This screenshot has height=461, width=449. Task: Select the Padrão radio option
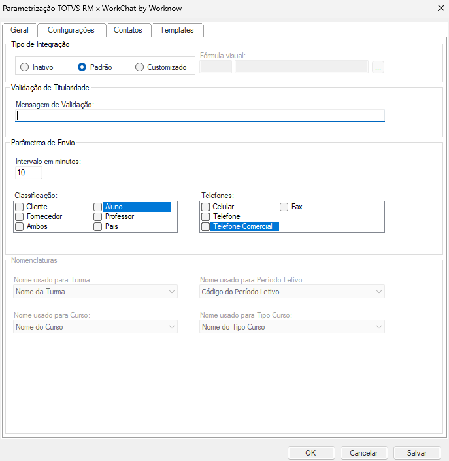pyautogui.click(x=82, y=67)
